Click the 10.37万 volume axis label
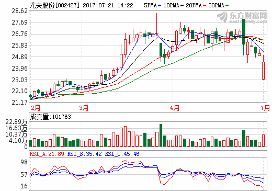Screen dimensions: 272x191 tap(16, 134)
